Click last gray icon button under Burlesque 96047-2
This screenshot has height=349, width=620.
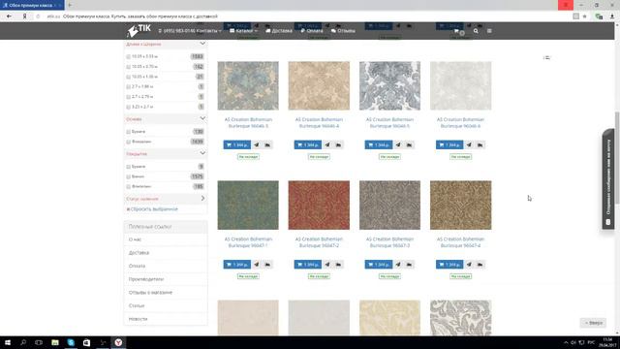pyautogui.click(x=338, y=265)
